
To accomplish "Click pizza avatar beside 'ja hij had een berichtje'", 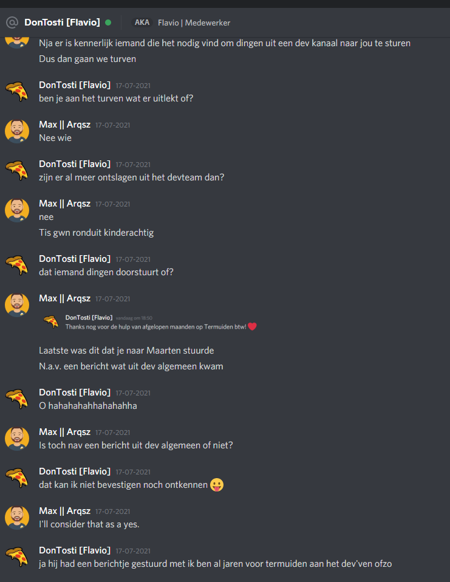I will coord(17,557).
